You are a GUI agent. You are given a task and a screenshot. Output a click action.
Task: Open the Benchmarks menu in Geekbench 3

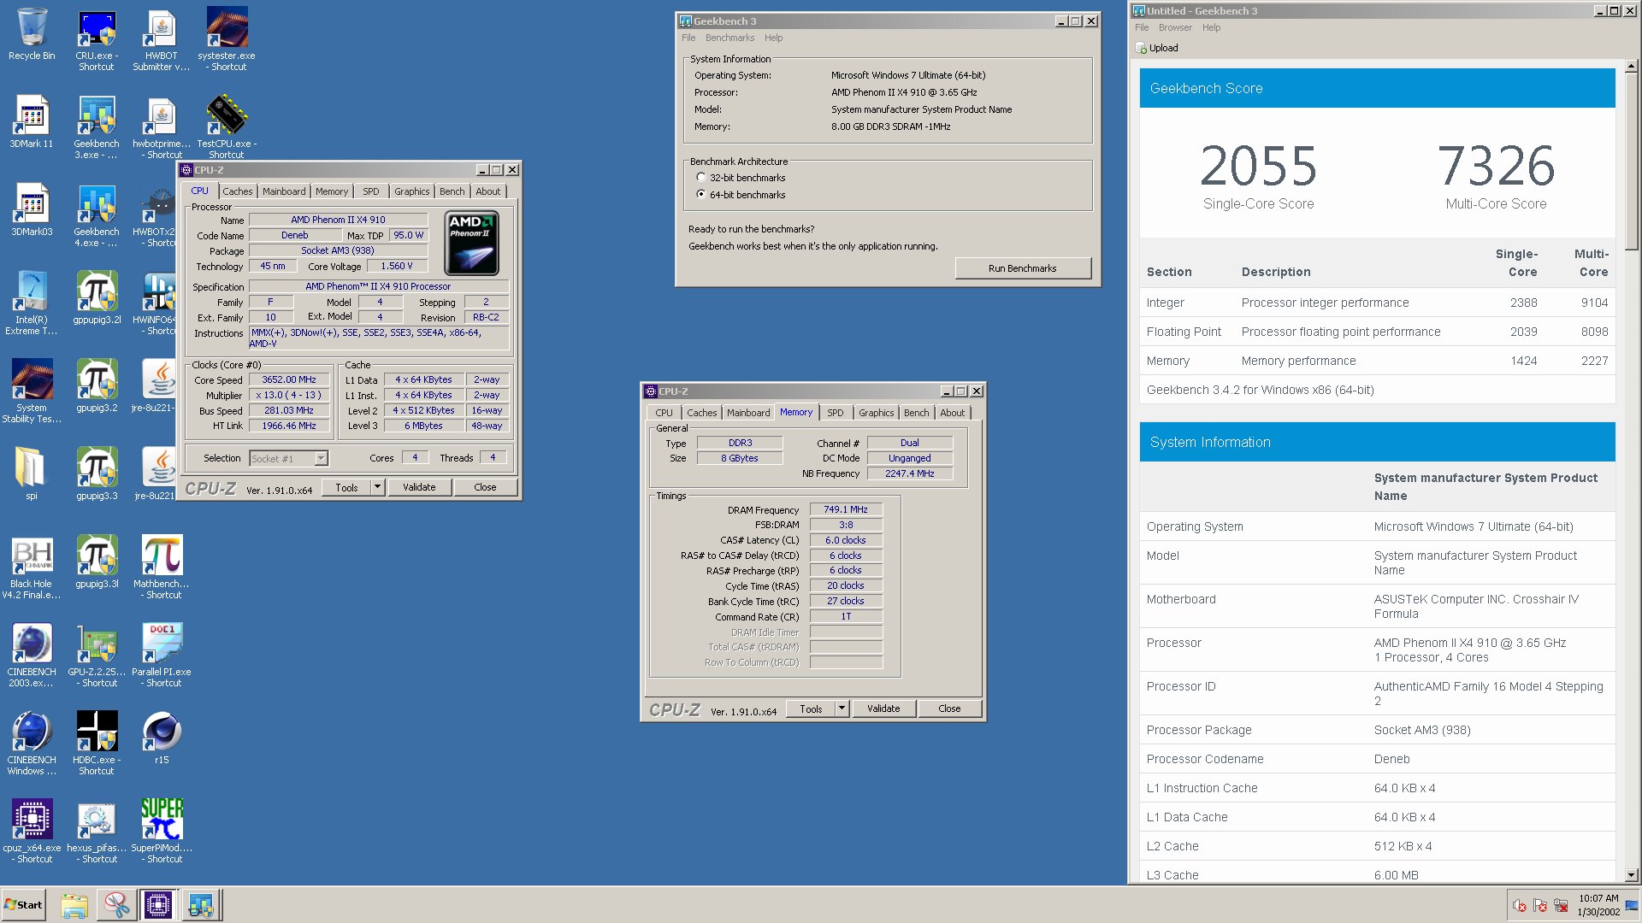[x=729, y=38]
